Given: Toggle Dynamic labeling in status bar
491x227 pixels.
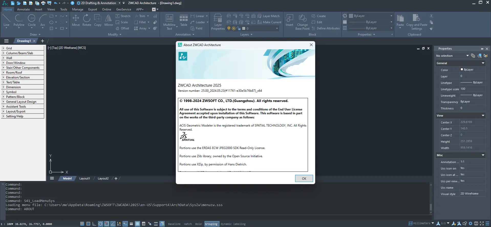Looking at the screenshot, I should pyautogui.click(x=233, y=224).
